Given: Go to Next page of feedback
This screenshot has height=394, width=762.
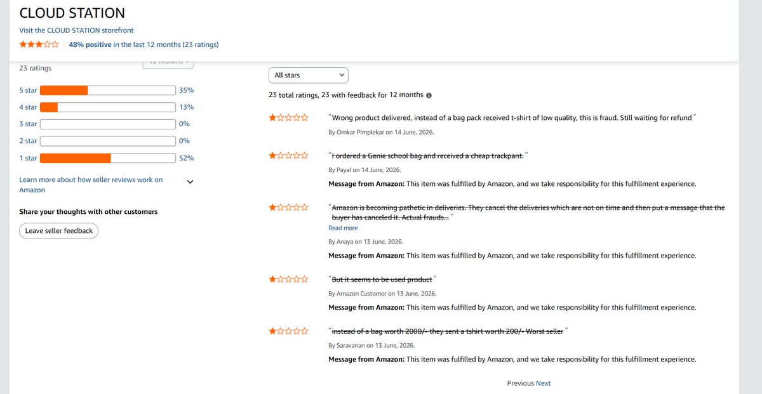Looking at the screenshot, I should 543,383.
